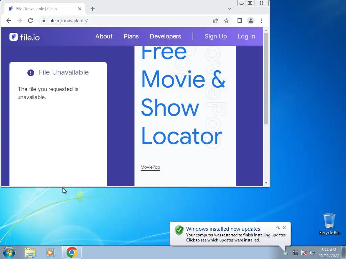This screenshot has height=259, width=346.
Task: Click the Show desktop button
Action: click(344, 252)
